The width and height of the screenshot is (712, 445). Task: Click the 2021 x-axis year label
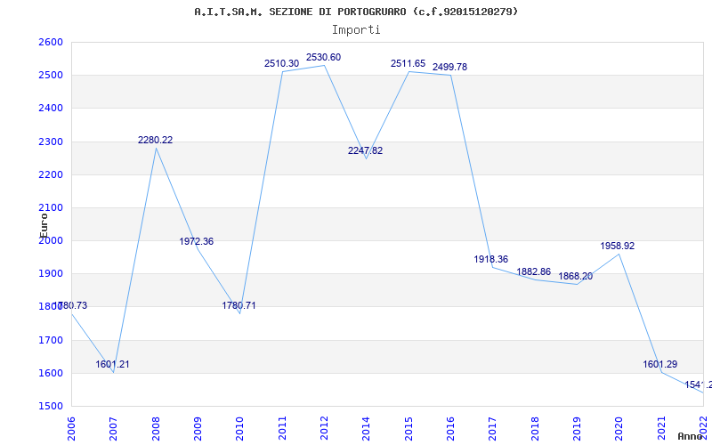[661, 429]
